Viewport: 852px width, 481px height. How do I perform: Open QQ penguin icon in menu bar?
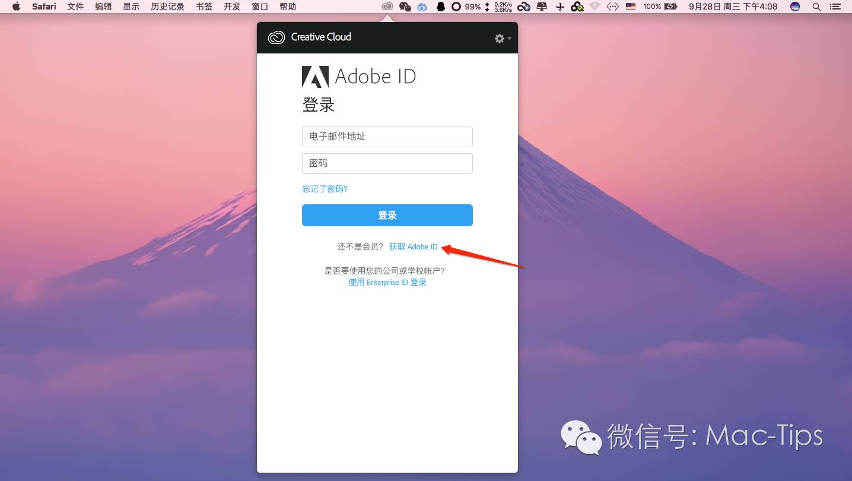pyautogui.click(x=440, y=7)
